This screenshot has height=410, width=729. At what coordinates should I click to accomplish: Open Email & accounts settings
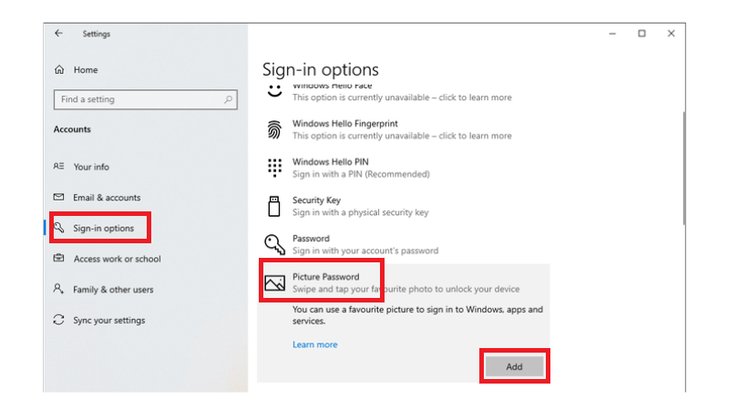[107, 198]
